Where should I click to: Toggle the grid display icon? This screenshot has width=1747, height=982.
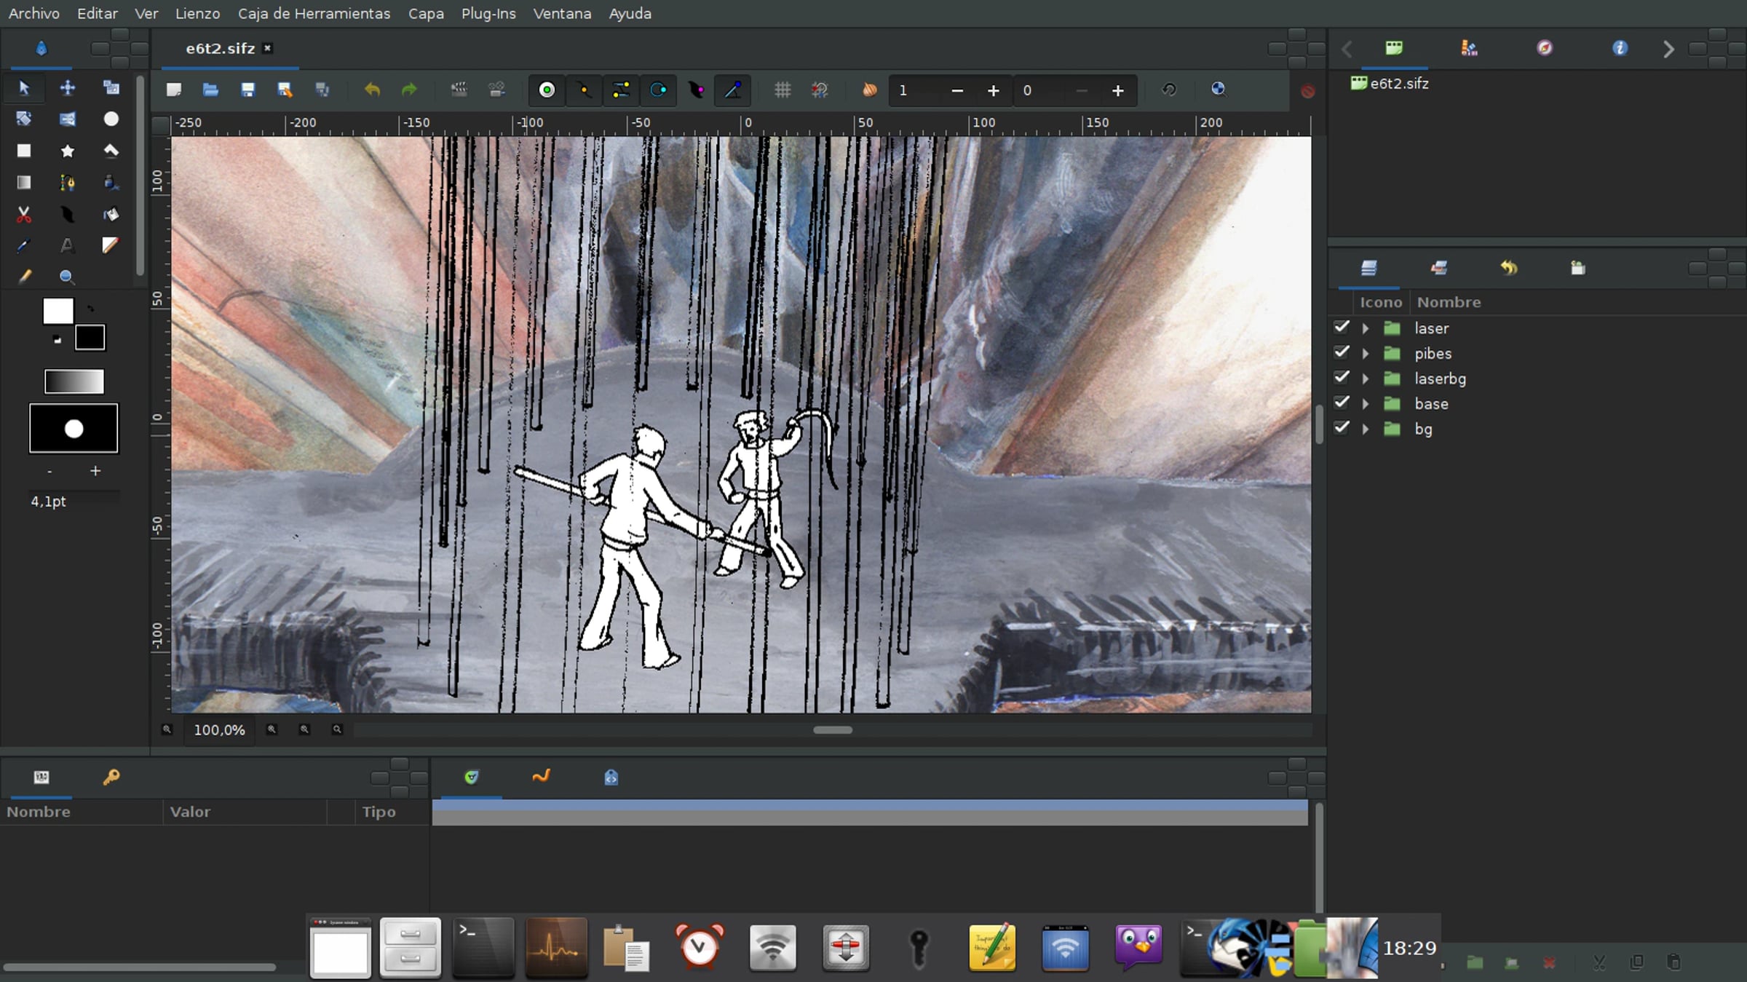click(x=783, y=90)
